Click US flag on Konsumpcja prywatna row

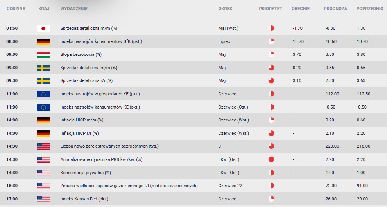(x=43, y=173)
